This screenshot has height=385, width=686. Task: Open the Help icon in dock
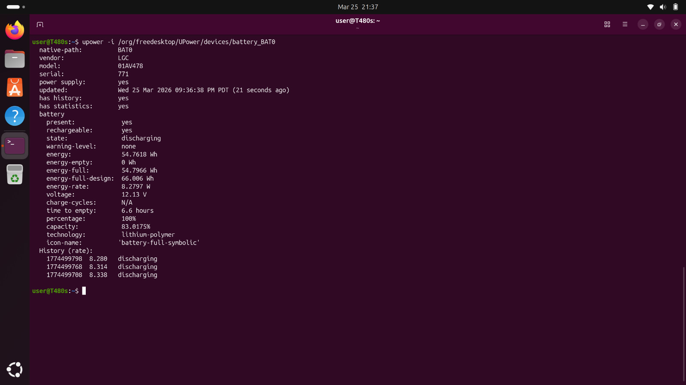[15, 116]
